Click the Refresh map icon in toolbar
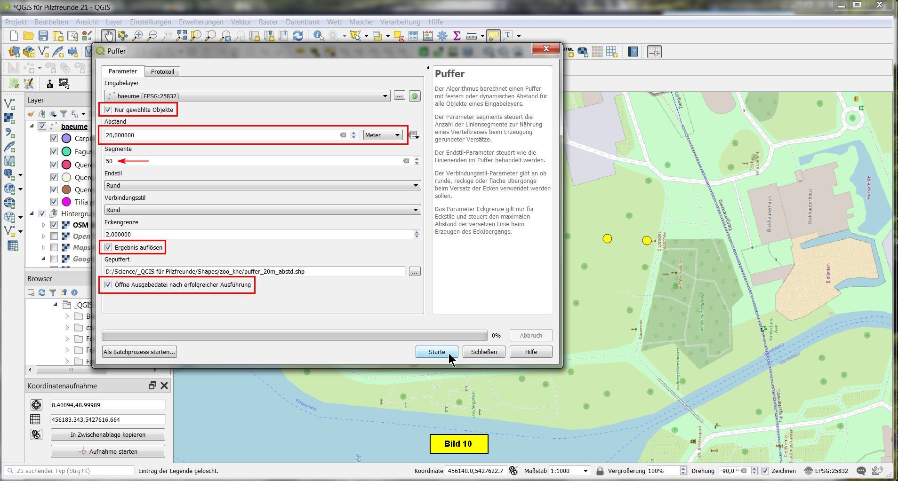 [x=298, y=36]
